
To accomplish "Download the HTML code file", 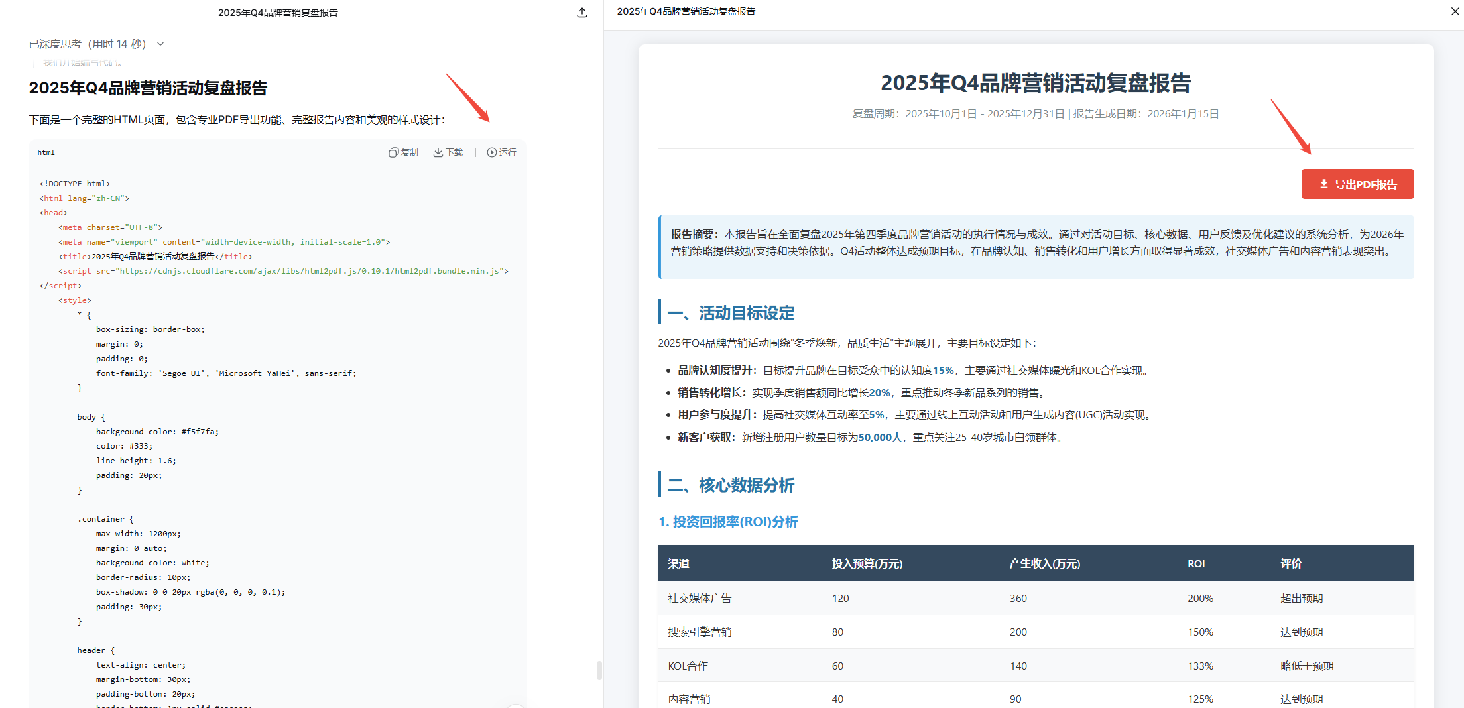I will tap(448, 152).
